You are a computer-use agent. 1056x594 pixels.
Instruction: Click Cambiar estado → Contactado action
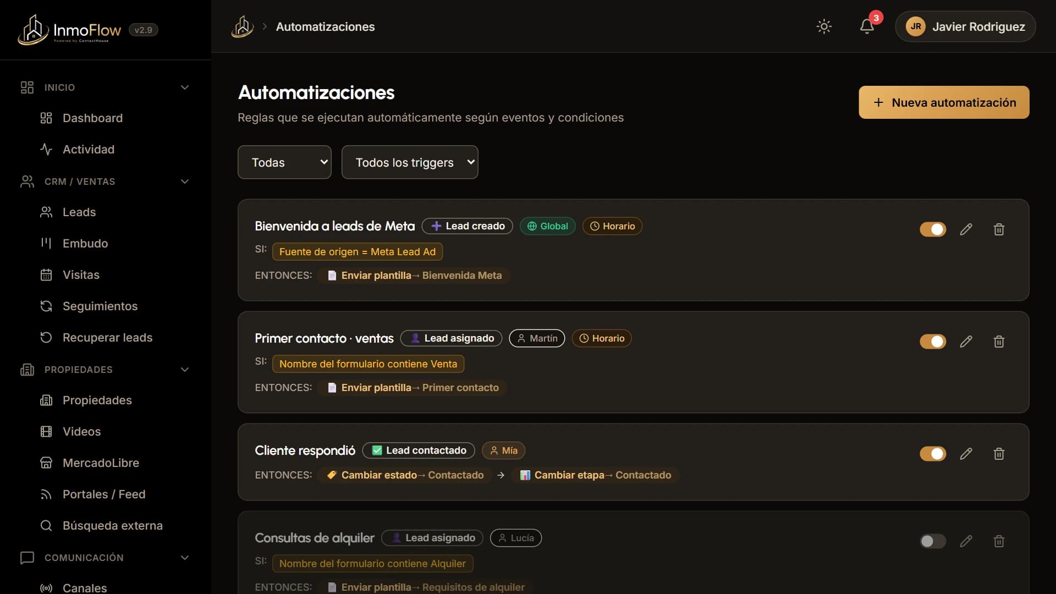(405, 475)
